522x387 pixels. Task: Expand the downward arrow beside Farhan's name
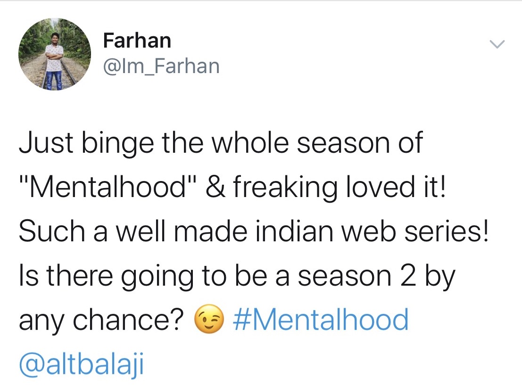point(497,44)
